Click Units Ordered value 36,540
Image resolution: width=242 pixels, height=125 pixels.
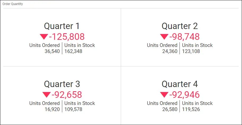click(x=52, y=51)
